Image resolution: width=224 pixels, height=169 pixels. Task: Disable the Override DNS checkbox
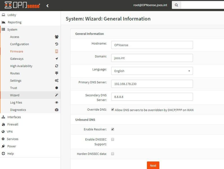point(113,110)
